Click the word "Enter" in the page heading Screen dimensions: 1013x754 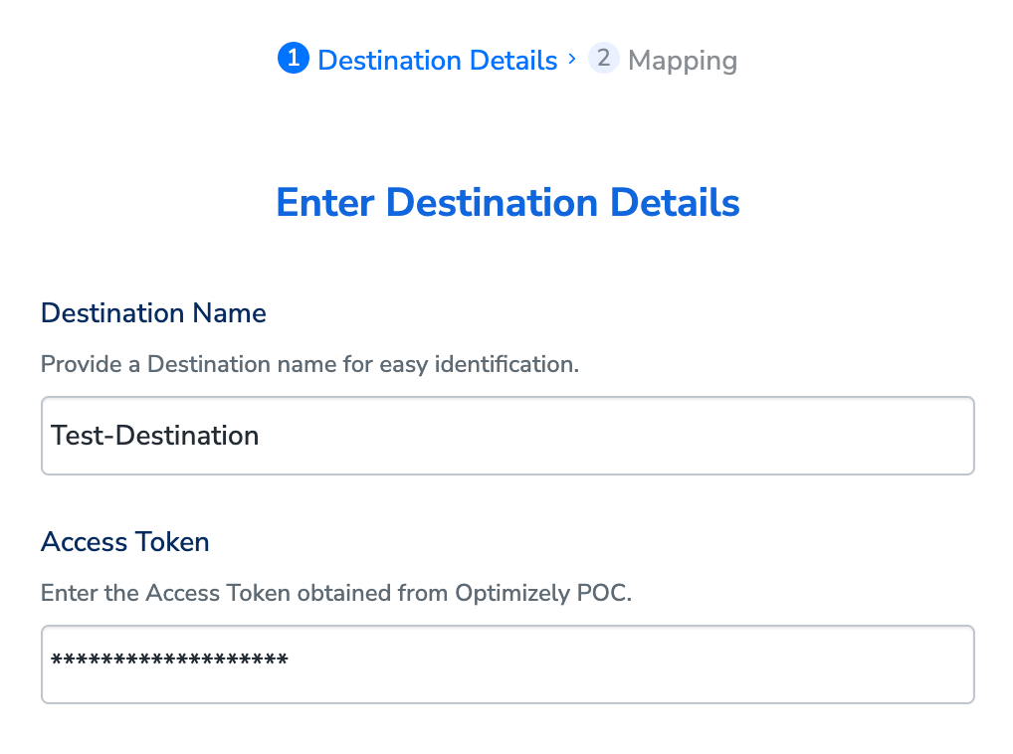click(x=325, y=203)
